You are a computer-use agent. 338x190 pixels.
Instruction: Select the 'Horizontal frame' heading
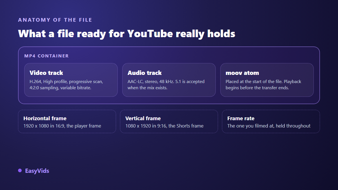45,118
